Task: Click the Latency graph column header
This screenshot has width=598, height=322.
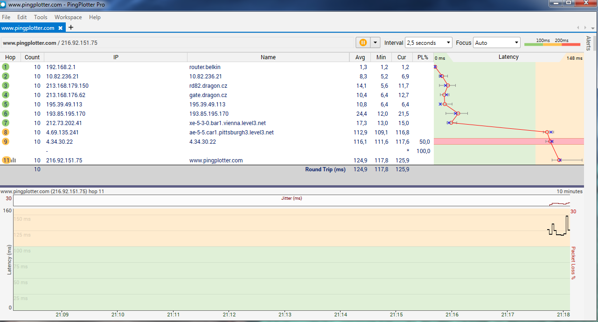Action: 508,57
